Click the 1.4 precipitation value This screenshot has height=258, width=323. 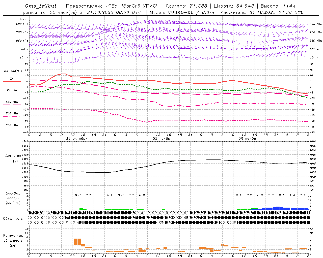point(292,195)
